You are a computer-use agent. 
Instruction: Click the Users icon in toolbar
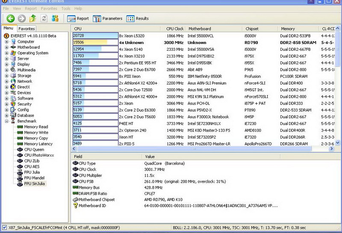coord(55,18)
